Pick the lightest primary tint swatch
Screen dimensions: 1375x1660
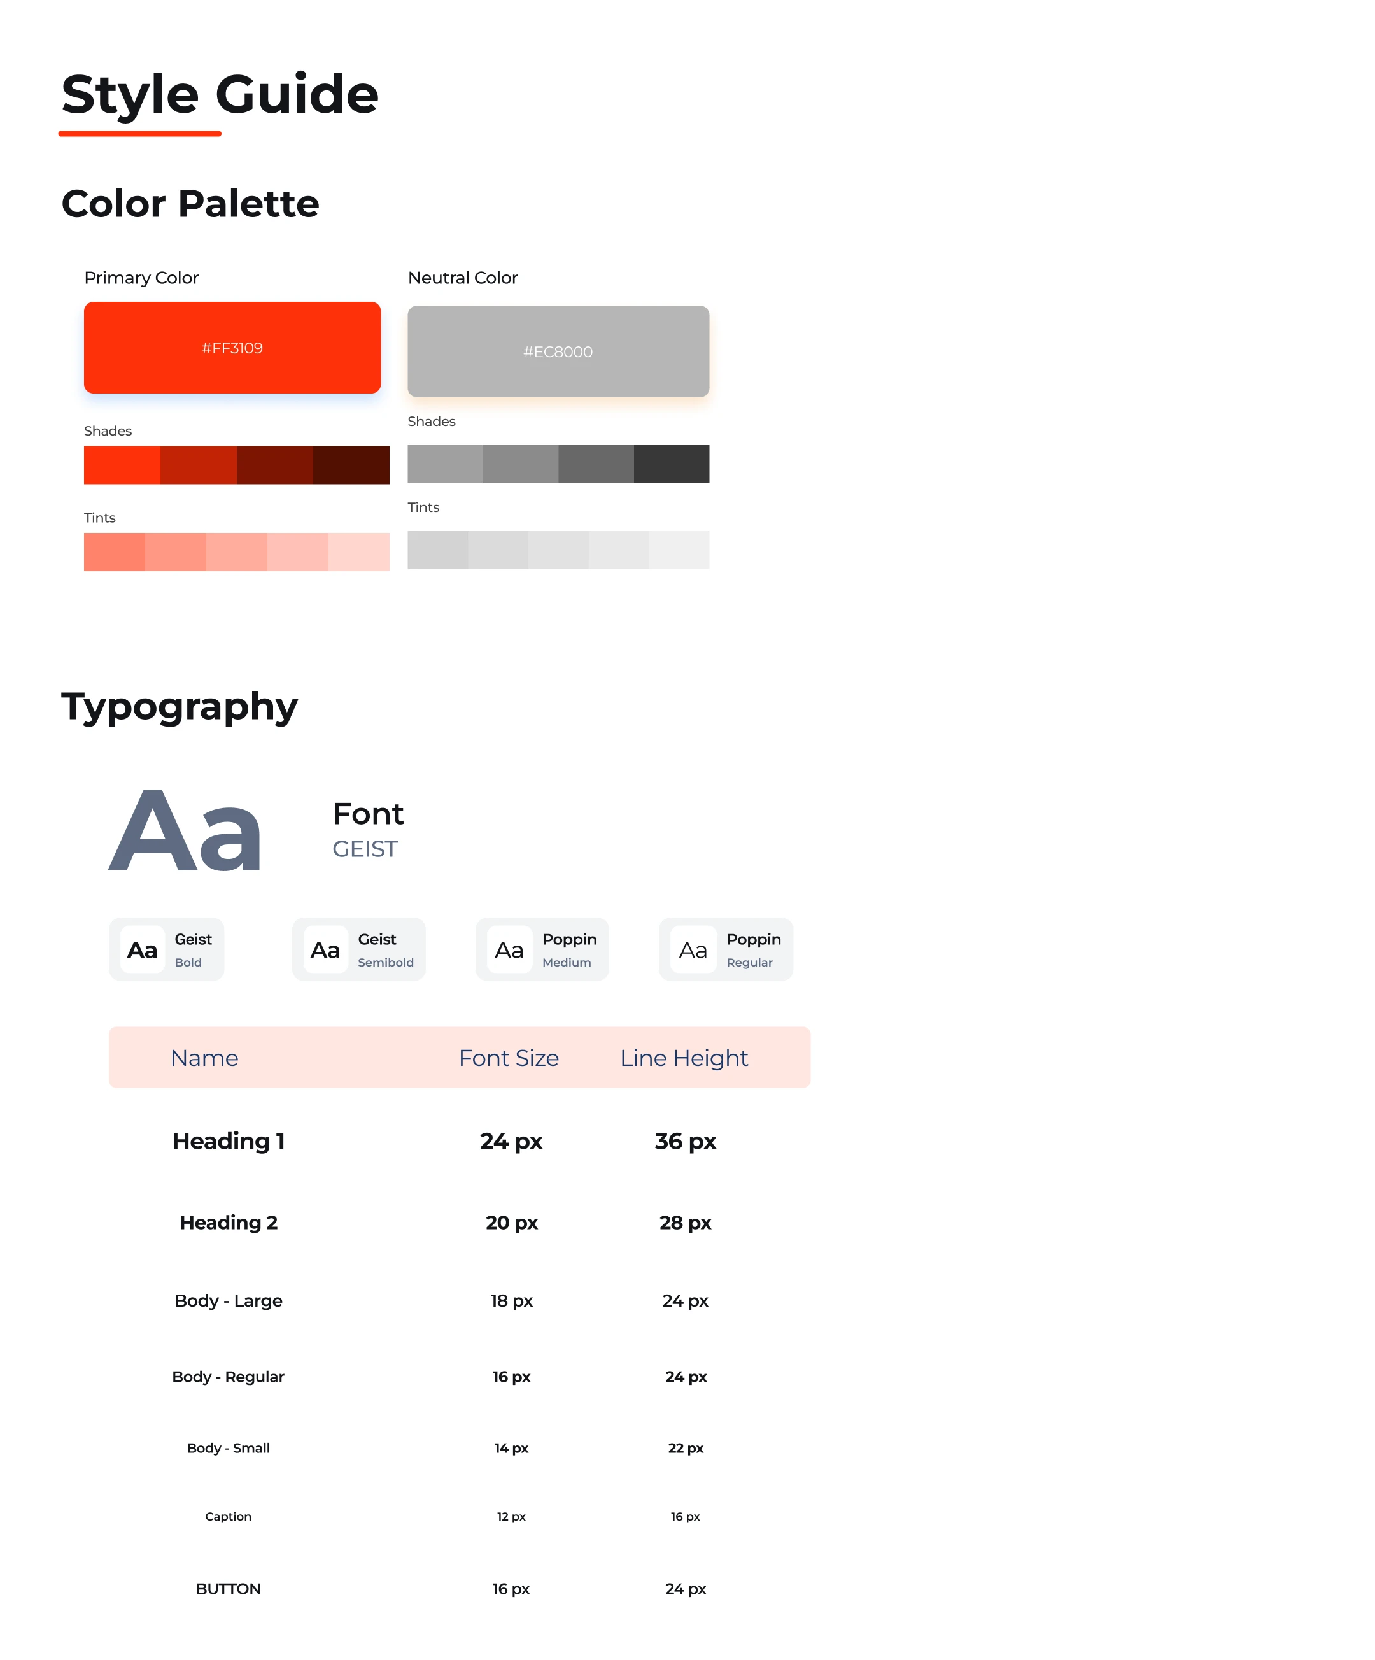click(359, 552)
